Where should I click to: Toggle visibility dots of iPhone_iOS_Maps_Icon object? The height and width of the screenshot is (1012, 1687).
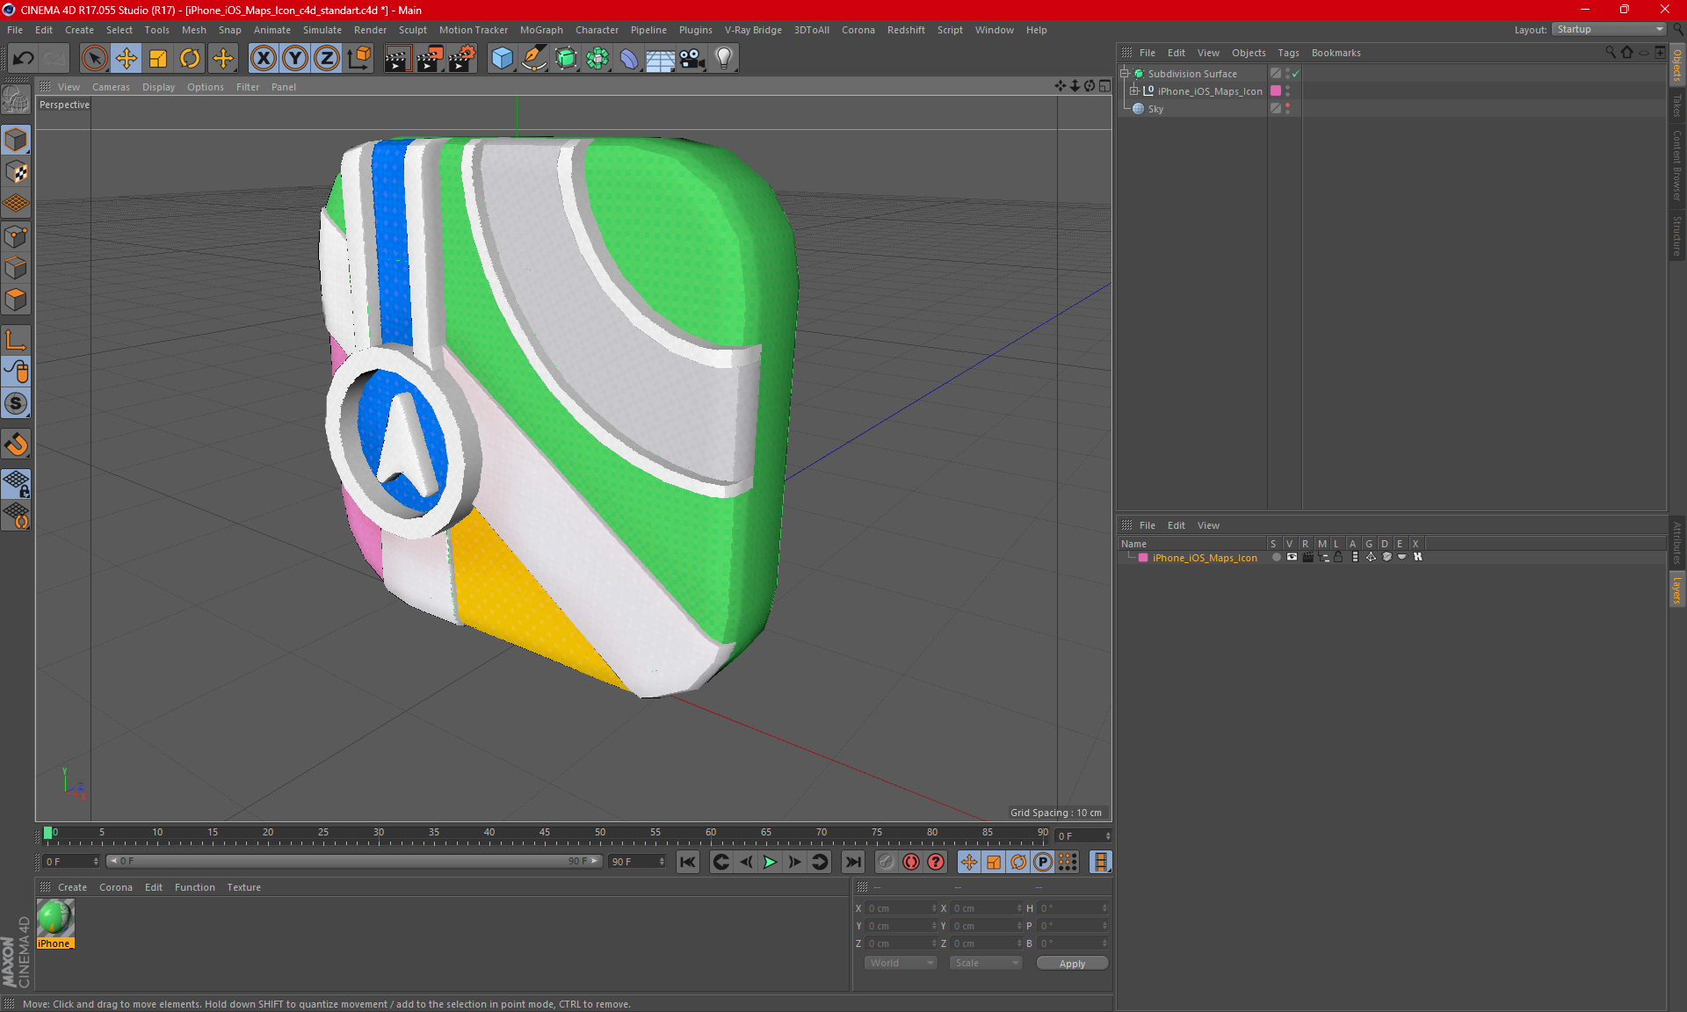[x=1288, y=90]
